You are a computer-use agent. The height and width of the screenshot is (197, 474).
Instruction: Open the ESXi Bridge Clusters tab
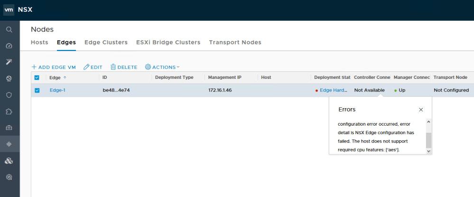coord(168,43)
